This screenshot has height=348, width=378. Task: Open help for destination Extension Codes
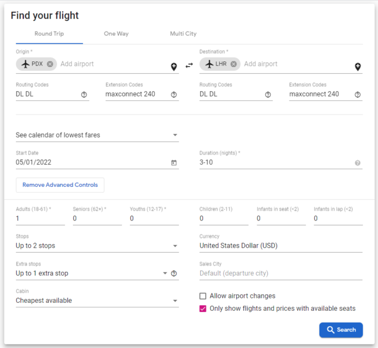coord(358,94)
